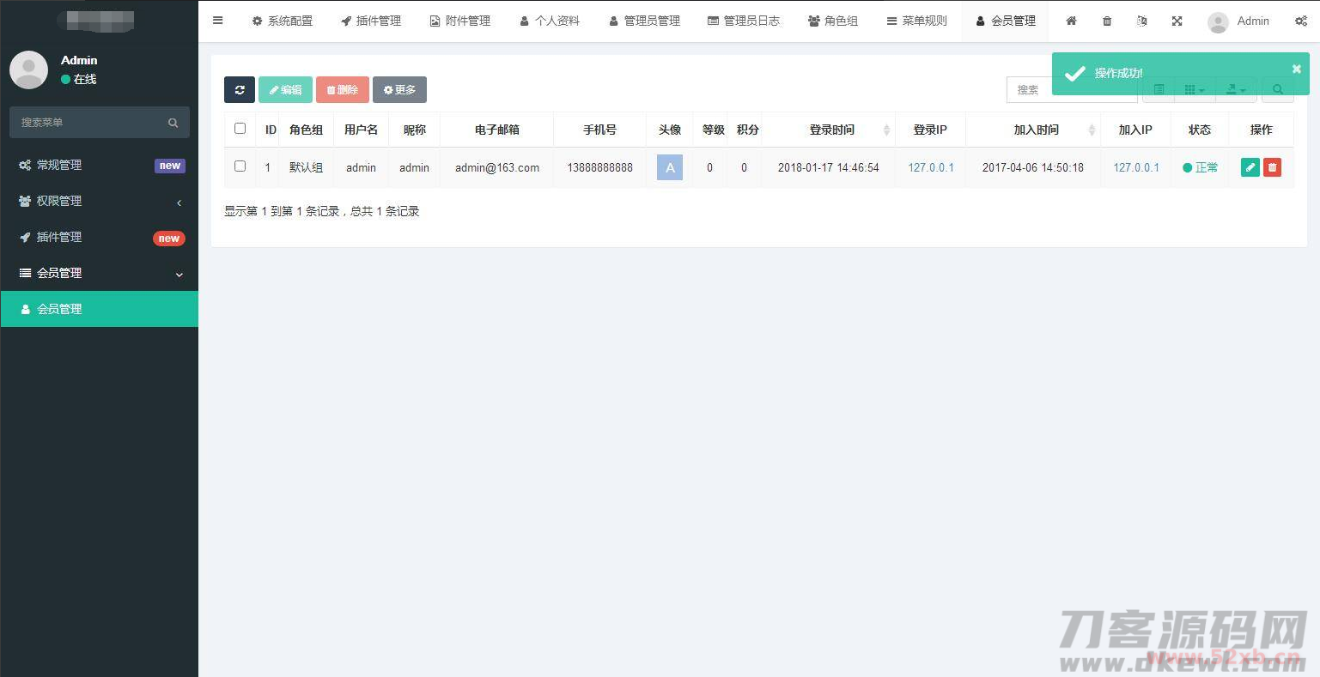
Task: Click the 搜索菜单 sidebar search field
Action: [x=90, y=123]
